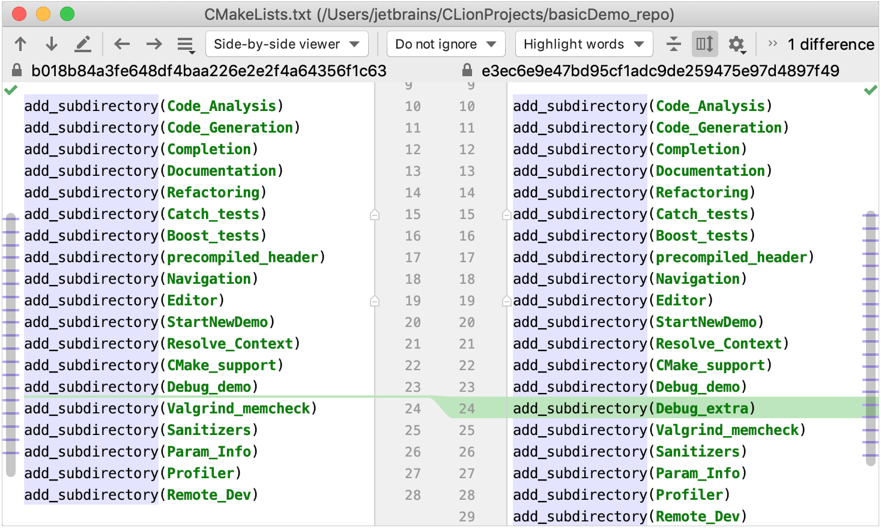Click green checkmark in top-left corner
This screenshot has width=881, height=528.
10,91
